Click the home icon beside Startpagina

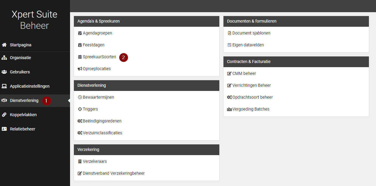pyautogui.click(x=4, y=45)
